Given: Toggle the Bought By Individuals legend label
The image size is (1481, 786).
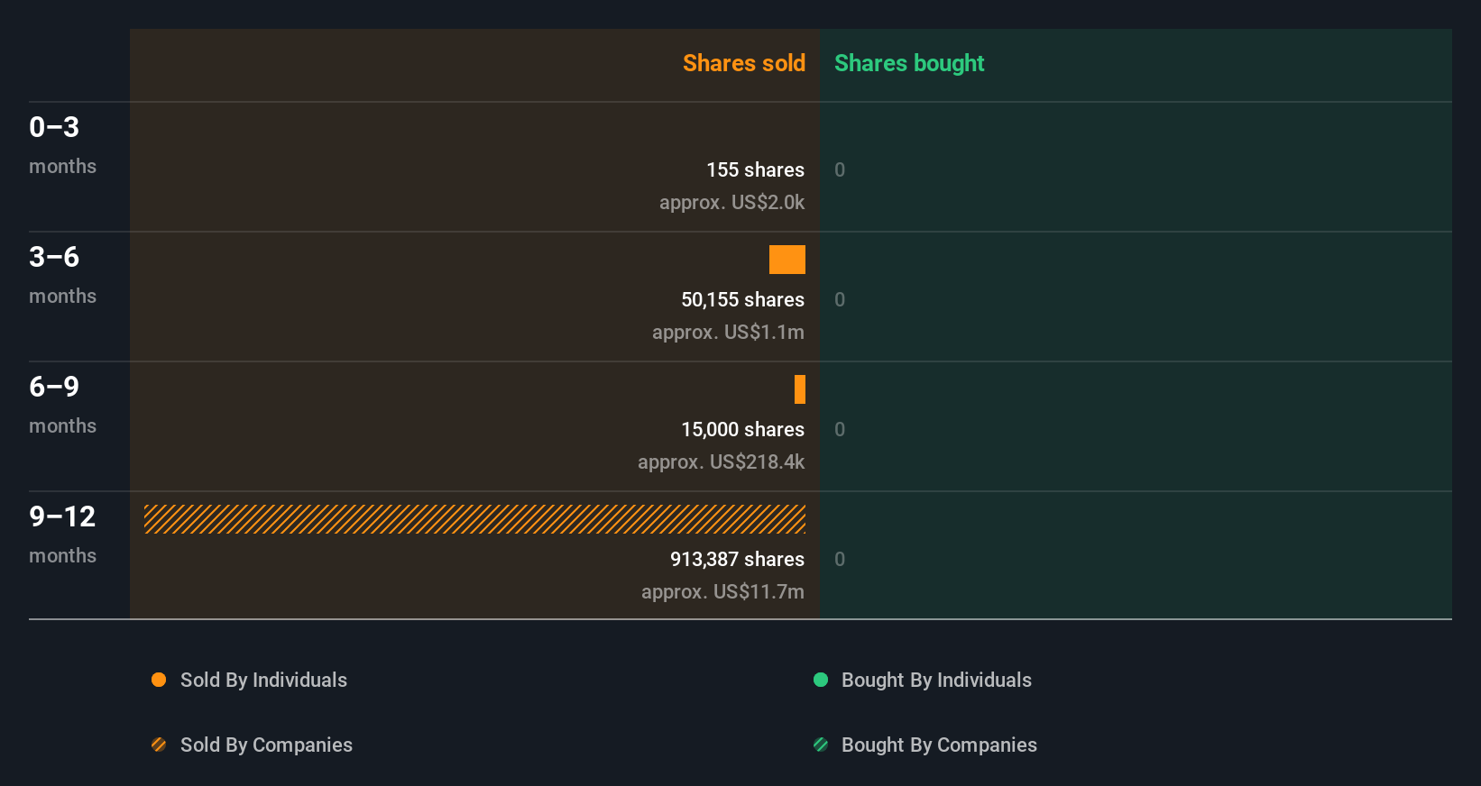Looking at the screenshot, I should point(936,680).
